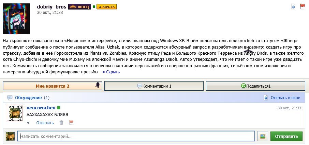Share the post via Поделиться1

tap(255, 86)
